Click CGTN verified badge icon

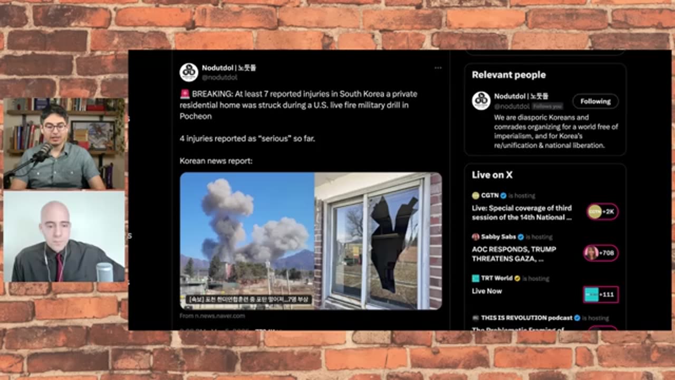tap(503, 196)
